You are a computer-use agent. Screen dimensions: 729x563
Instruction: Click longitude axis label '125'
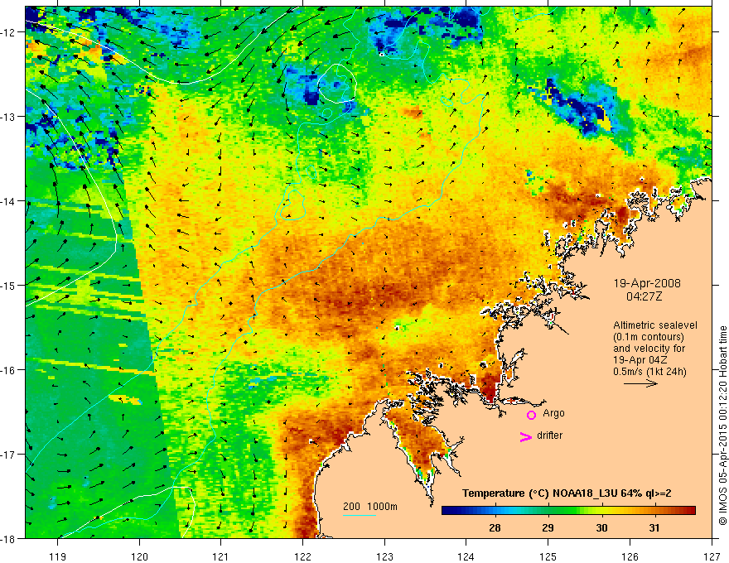pos(548,557)
